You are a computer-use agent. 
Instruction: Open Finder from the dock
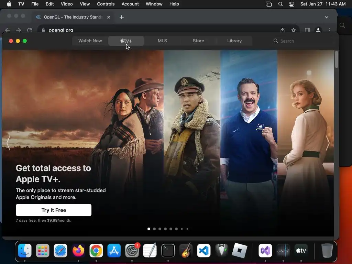(x=25, y=251)
